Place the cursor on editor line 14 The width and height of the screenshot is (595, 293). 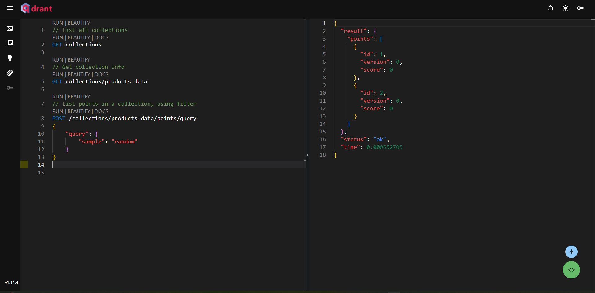click(x=124, y=165)
